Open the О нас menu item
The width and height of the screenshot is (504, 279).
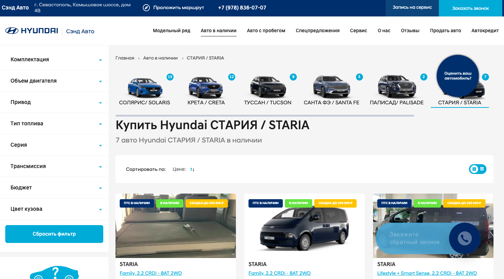click(x=384, y=31)
